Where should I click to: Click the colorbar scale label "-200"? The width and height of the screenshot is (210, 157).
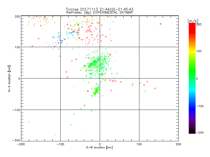pyautogui.click(x=200, y=132)
